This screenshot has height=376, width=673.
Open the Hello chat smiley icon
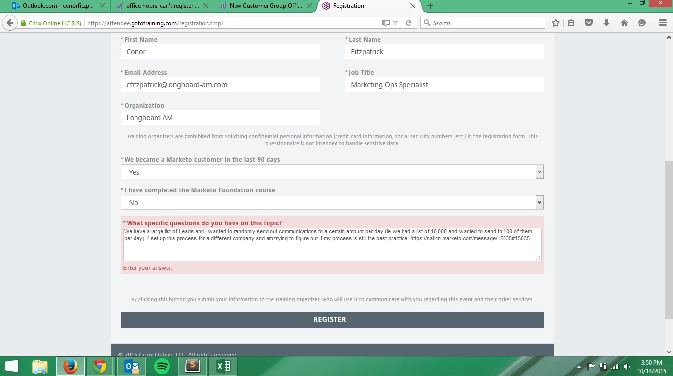point(642,23)
